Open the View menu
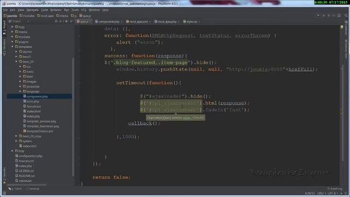The width and height of the screenshot is (350, 197). point(21,10)
